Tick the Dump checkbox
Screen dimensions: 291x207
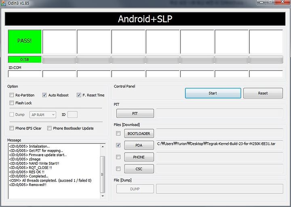tap(11, 114)
